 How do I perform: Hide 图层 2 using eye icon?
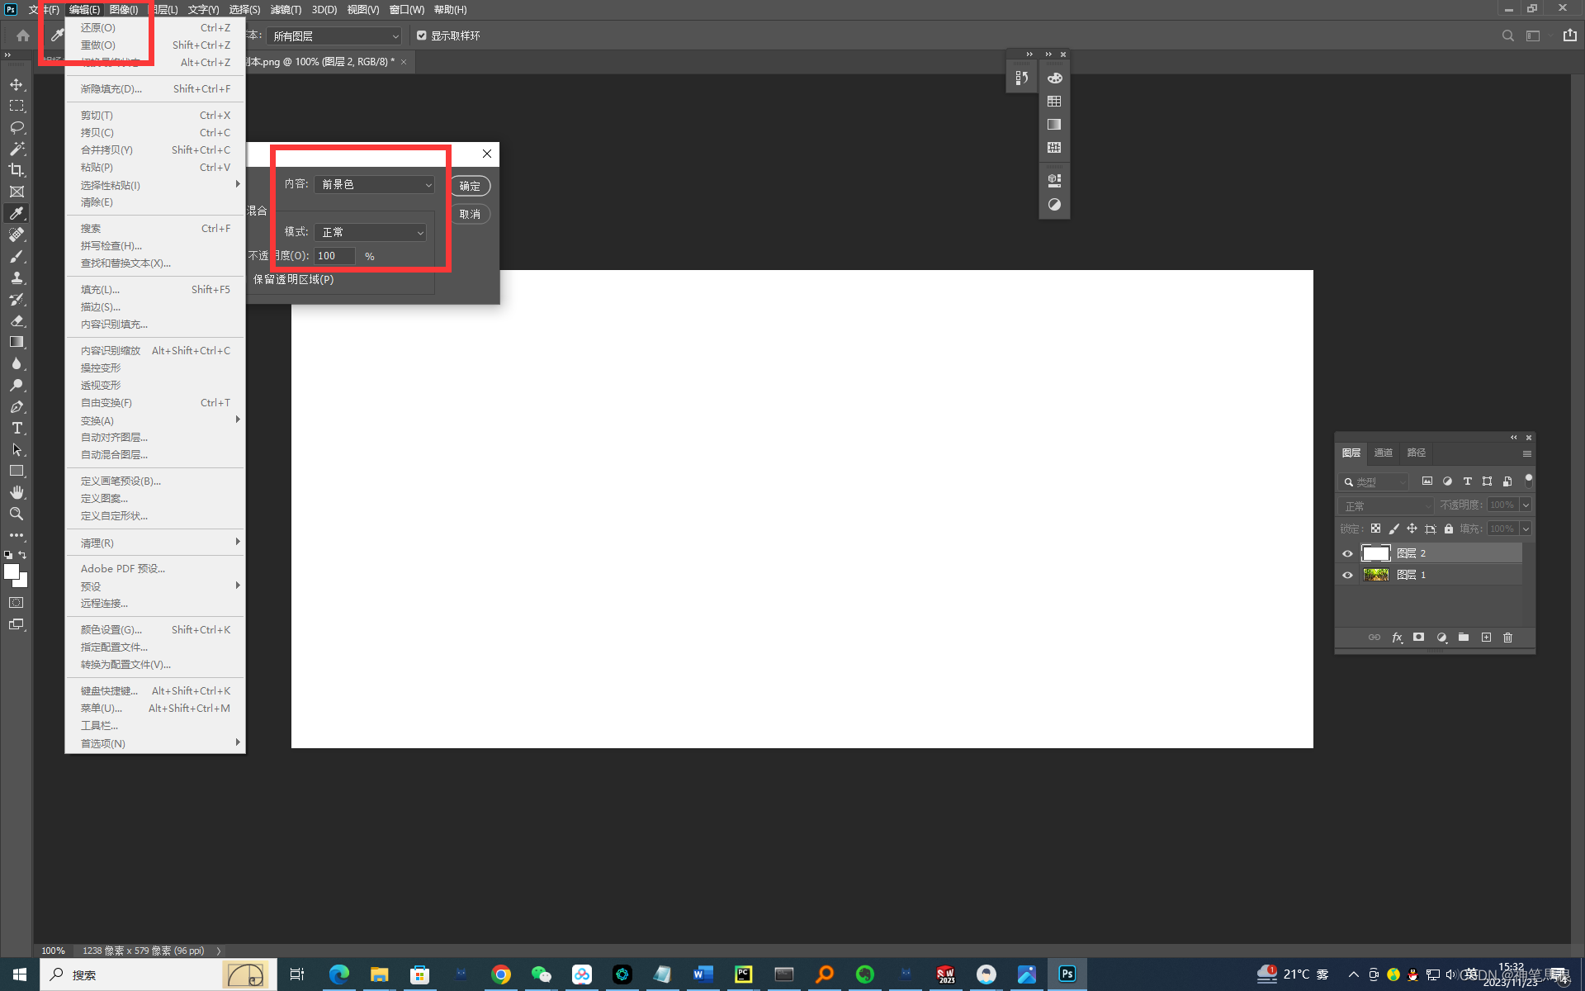click(1347, 553)
